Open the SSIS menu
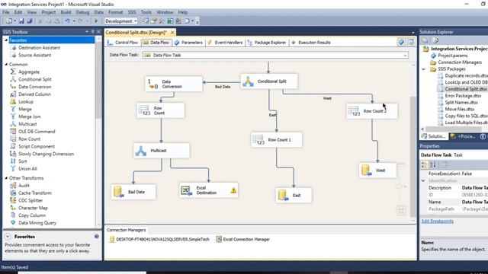Image resolution: width=488 pixels, height=274 pixels. [x=132, y=12]
